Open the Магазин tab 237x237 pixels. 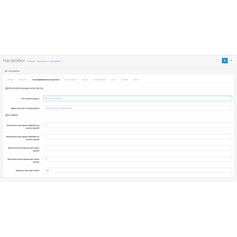23,79
